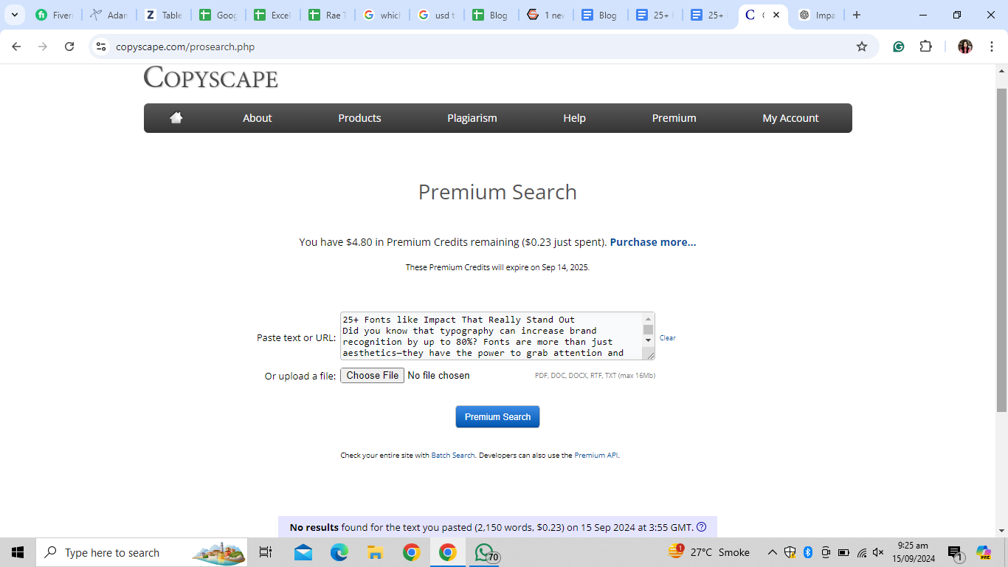Switch to the Excel tab
The image size is (1008, 567).
pyautogui.click(x=273, y=15)
